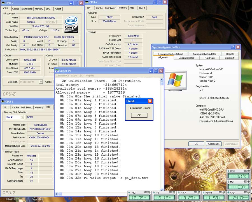The width and height of the screenshot is (252, 202).
Task: Click Abbrechen in Systemeigenschaften
Action: (x=214, y=144)
